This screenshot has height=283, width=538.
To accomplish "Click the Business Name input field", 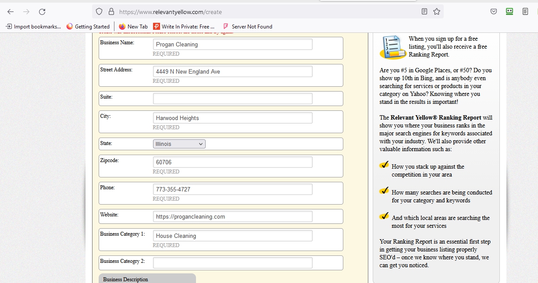I will 232,44.
